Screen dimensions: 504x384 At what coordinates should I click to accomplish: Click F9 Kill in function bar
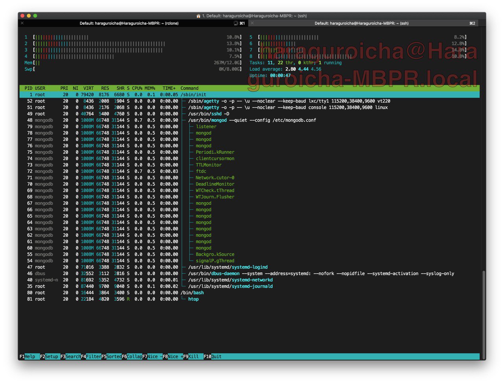click(x=193, y=356)
